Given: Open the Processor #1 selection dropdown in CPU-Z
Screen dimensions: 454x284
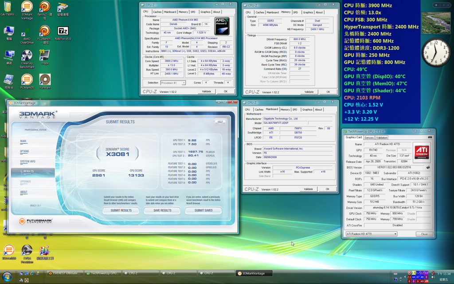Looking at the screenshot, I should coord(173,83).
